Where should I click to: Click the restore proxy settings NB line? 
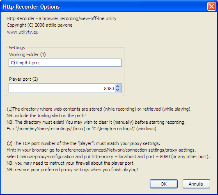coord(72,170)
